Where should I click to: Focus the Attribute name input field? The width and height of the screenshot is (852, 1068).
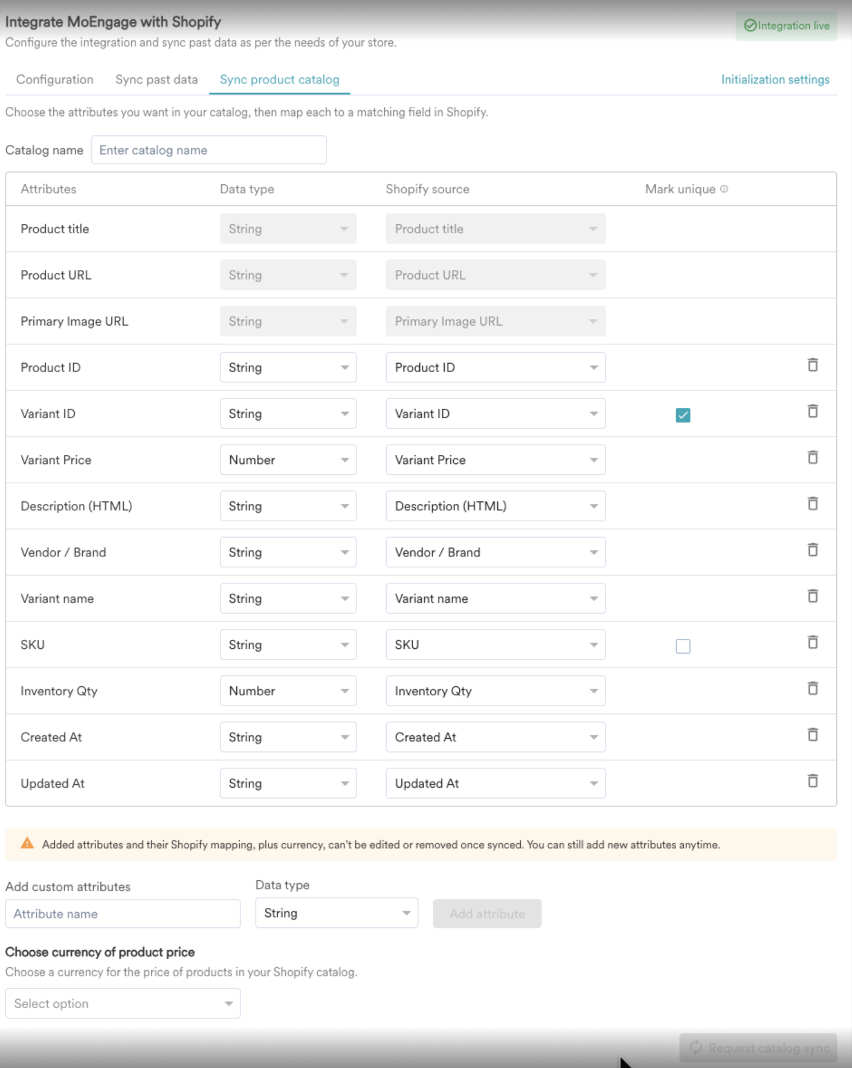tap(123, 914)
